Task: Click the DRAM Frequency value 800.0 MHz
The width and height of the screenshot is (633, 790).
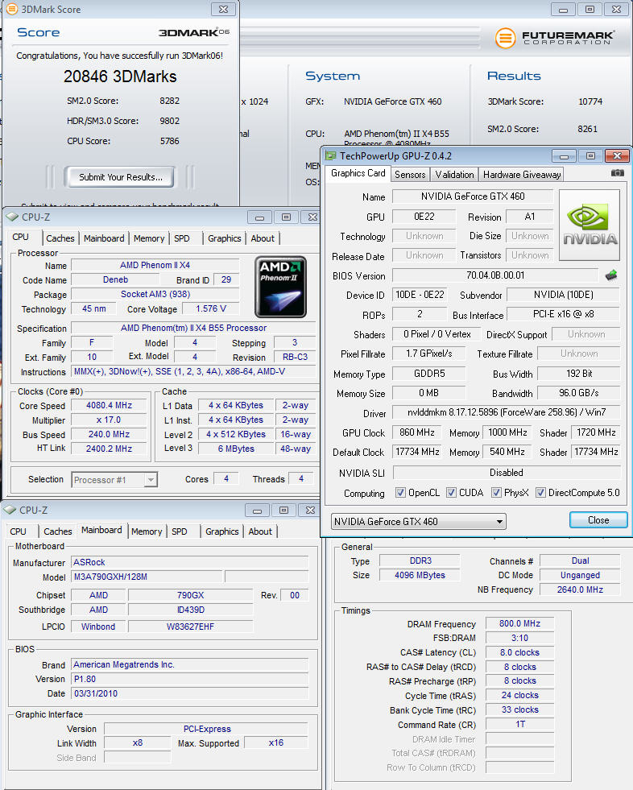Action: tap(519, 624)
